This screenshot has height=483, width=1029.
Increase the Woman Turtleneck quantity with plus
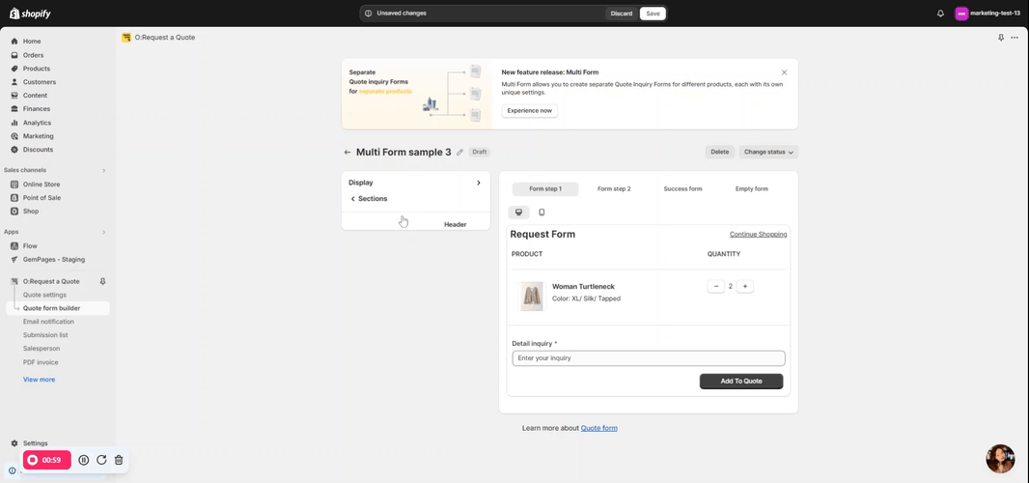coord(744,287)
